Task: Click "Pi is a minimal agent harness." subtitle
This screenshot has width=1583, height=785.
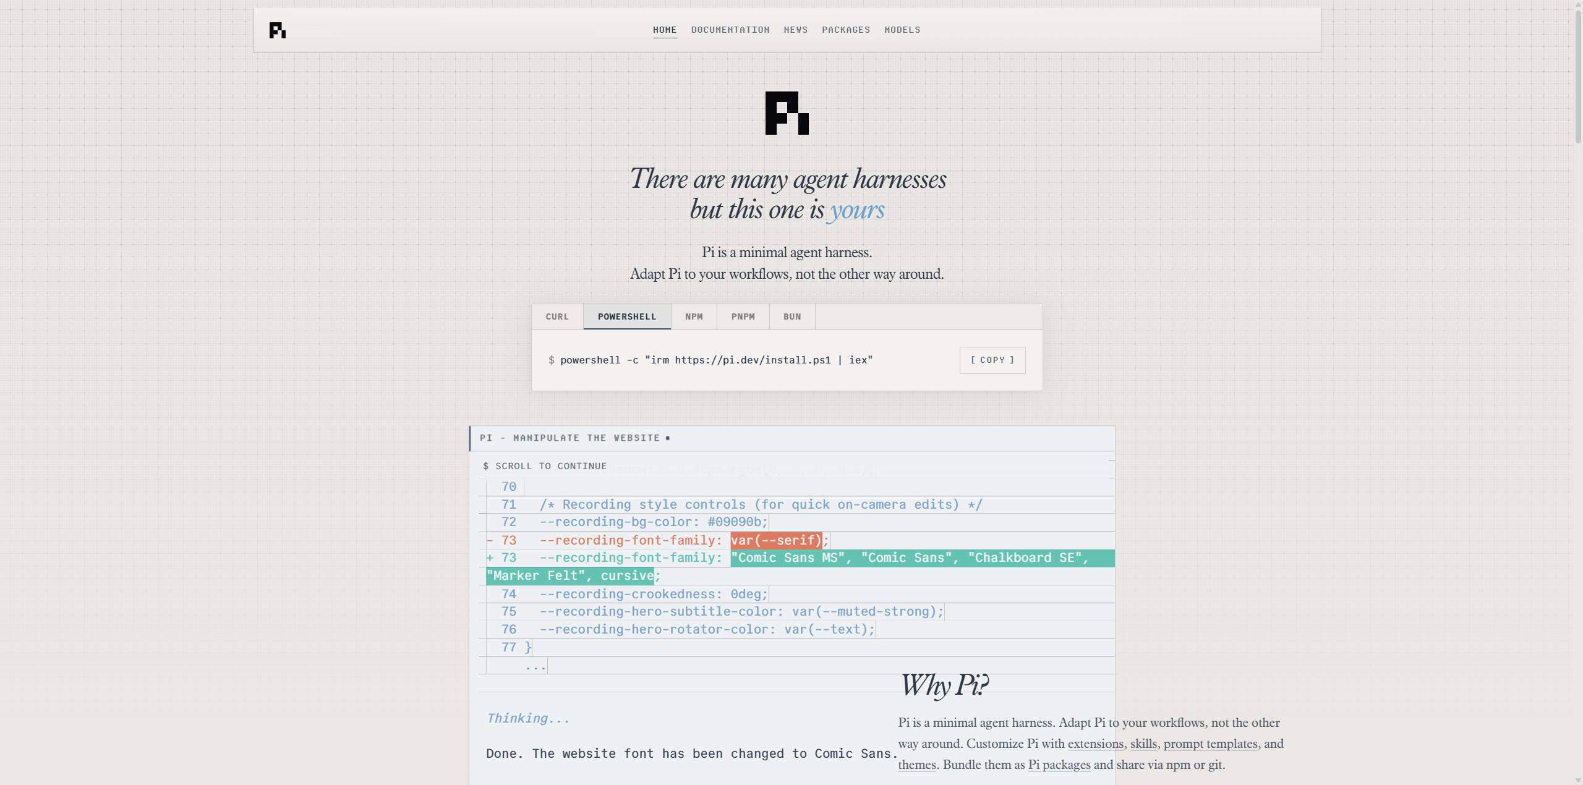Action: pos(787,253)
